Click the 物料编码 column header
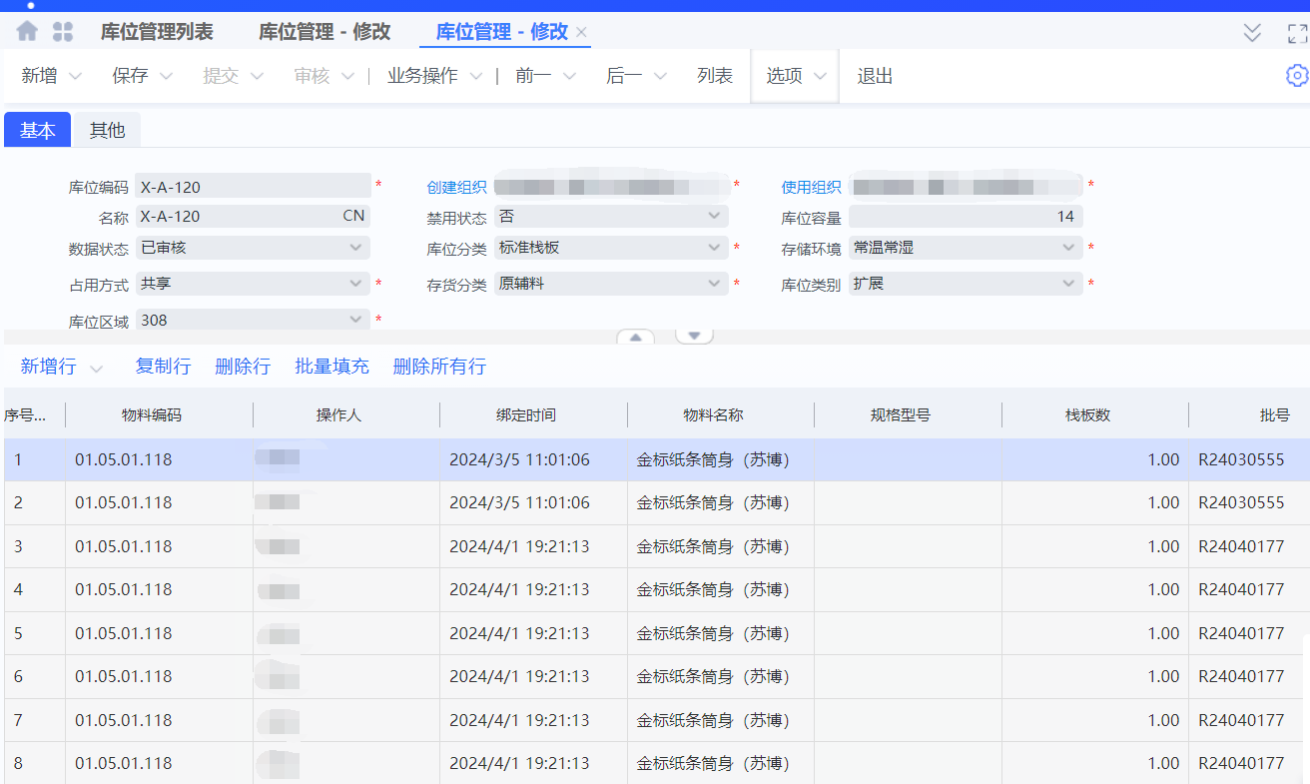 (152, 414)
